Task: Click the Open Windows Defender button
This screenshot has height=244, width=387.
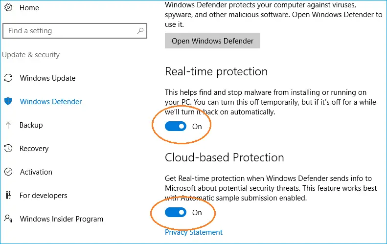Action: pos(212,41)
